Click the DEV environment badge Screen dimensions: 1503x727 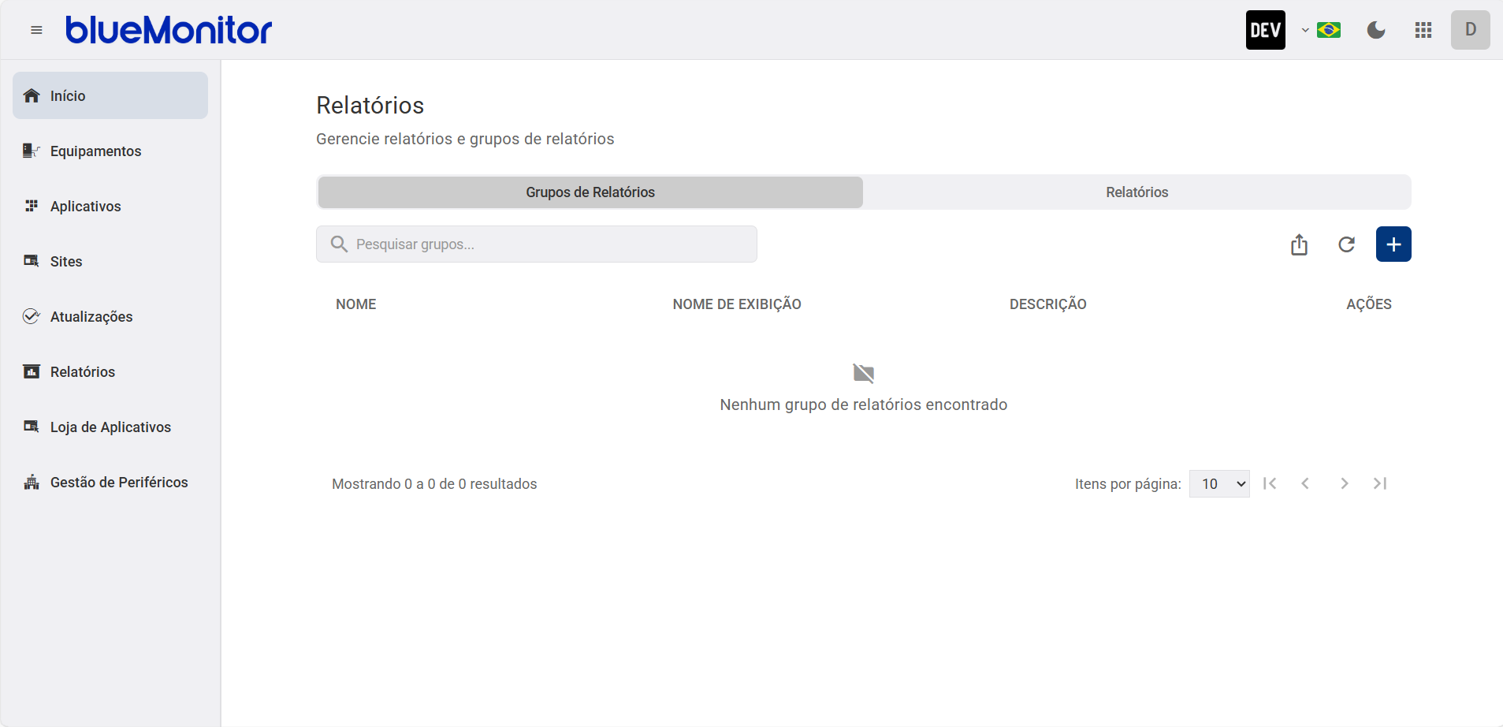coord(1265,30)
